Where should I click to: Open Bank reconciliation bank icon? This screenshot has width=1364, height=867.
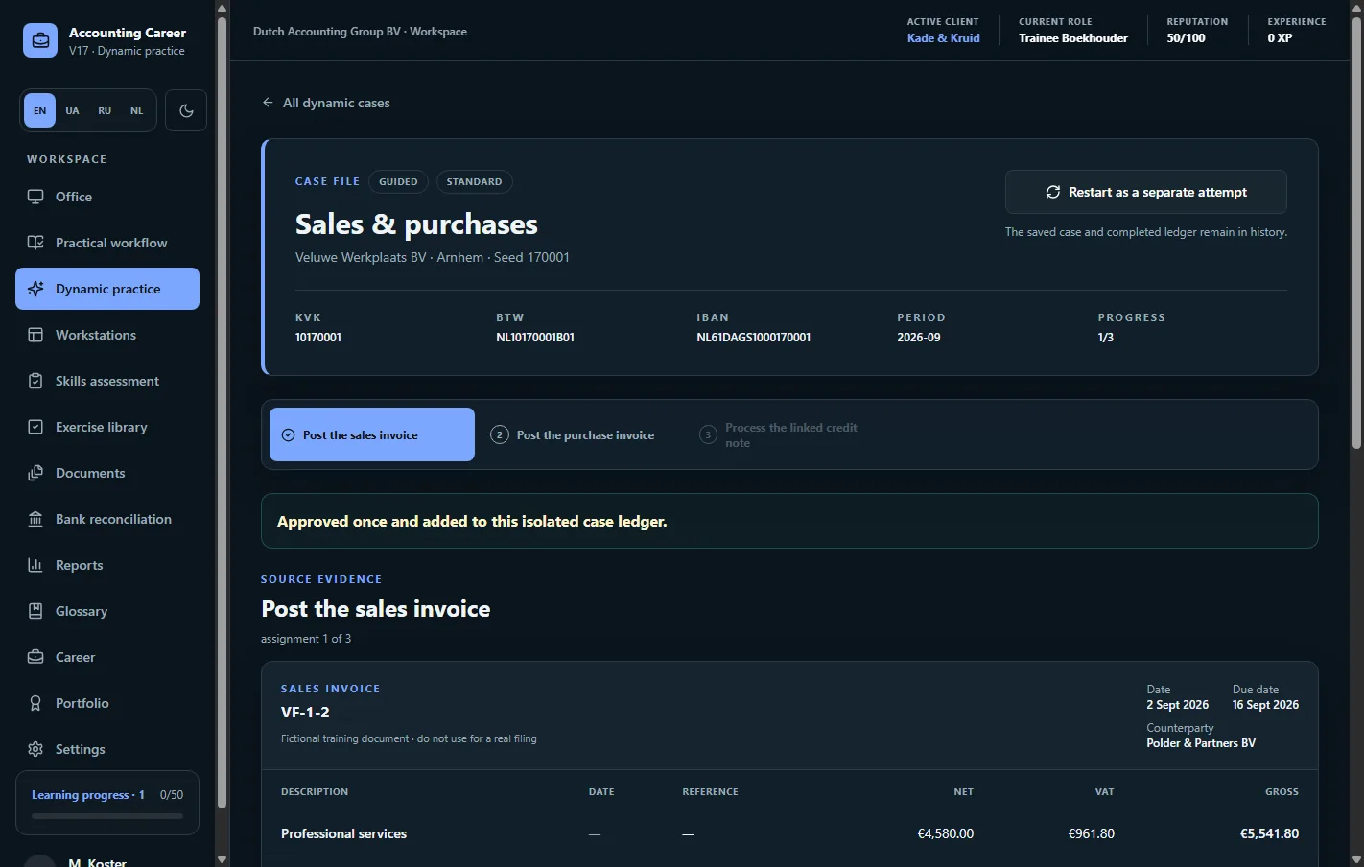click(x=35, y=519)
